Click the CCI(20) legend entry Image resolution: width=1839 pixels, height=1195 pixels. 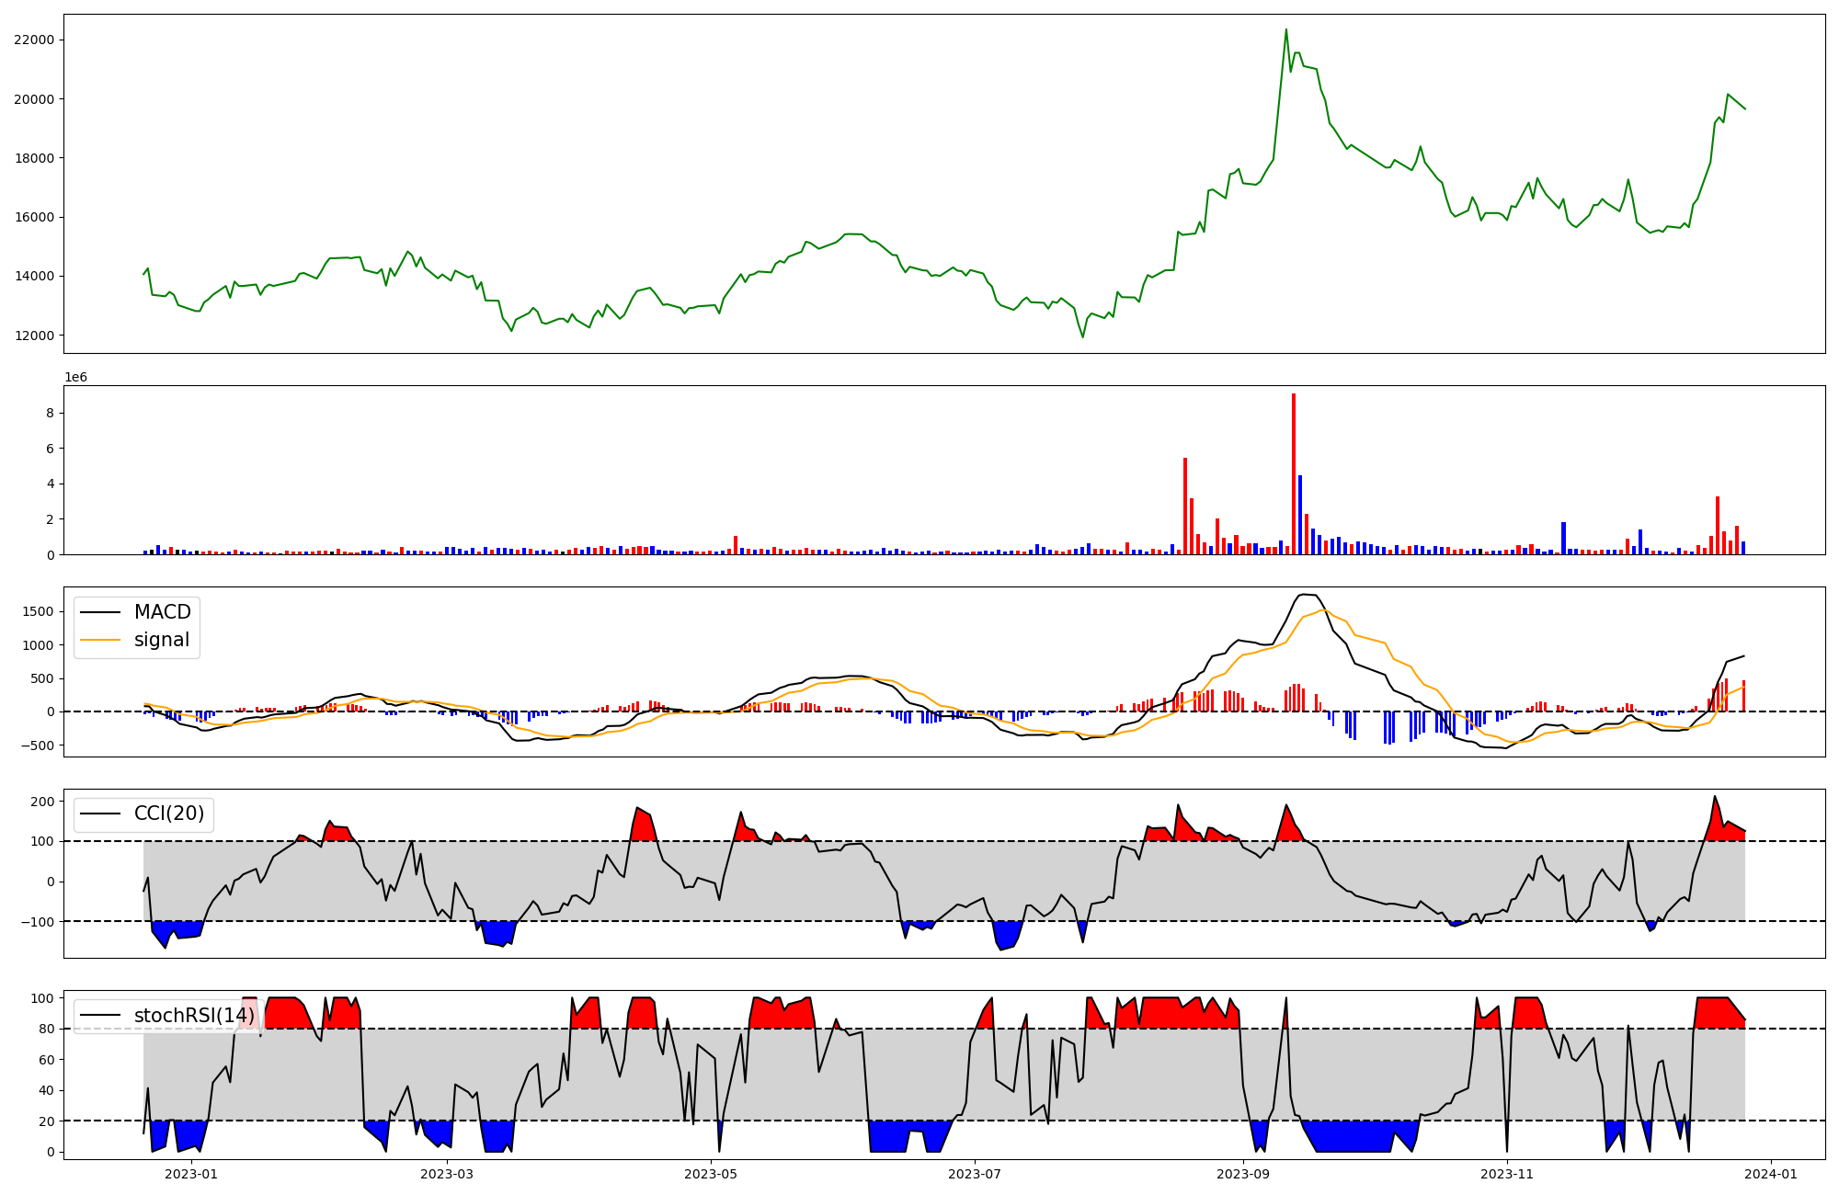tap(169, 814)
